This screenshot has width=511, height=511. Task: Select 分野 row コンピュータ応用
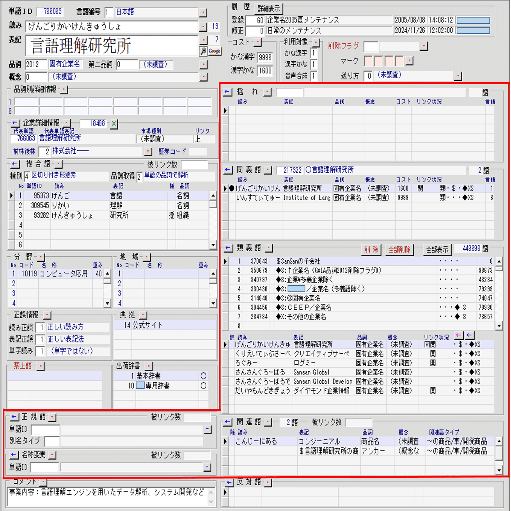pos(56,274)
